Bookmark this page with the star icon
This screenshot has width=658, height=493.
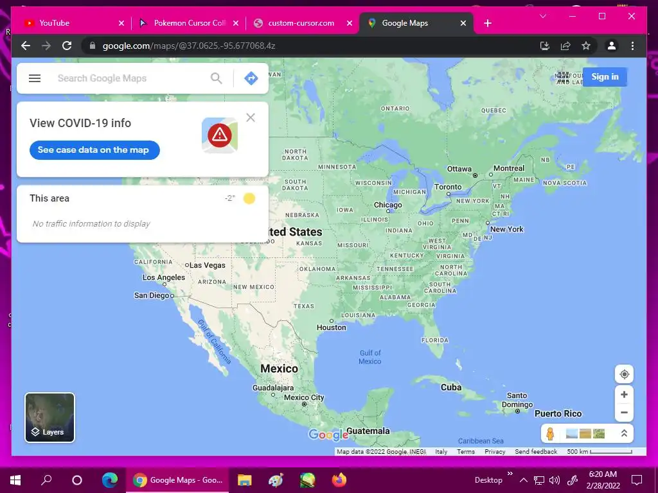click(x=586, y=46)
